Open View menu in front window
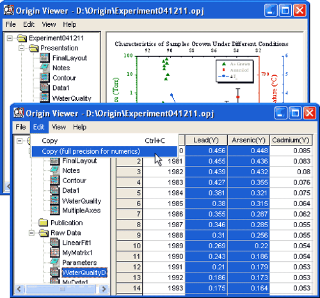This screenshot has height=298, width=320. [x=59, y=127]
